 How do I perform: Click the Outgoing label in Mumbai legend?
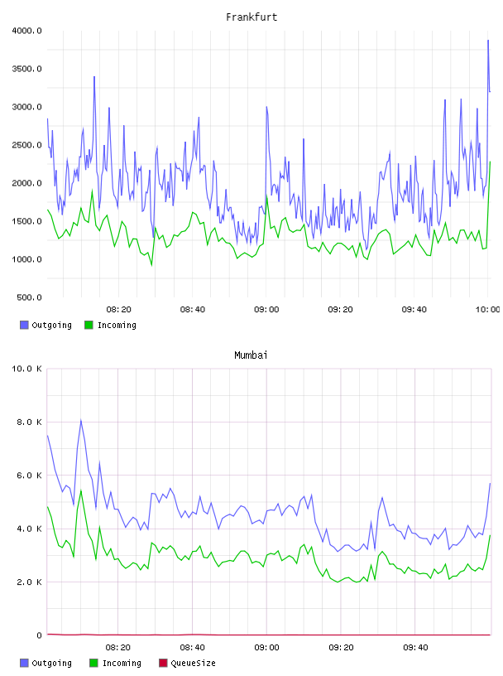tap(51, 663)
